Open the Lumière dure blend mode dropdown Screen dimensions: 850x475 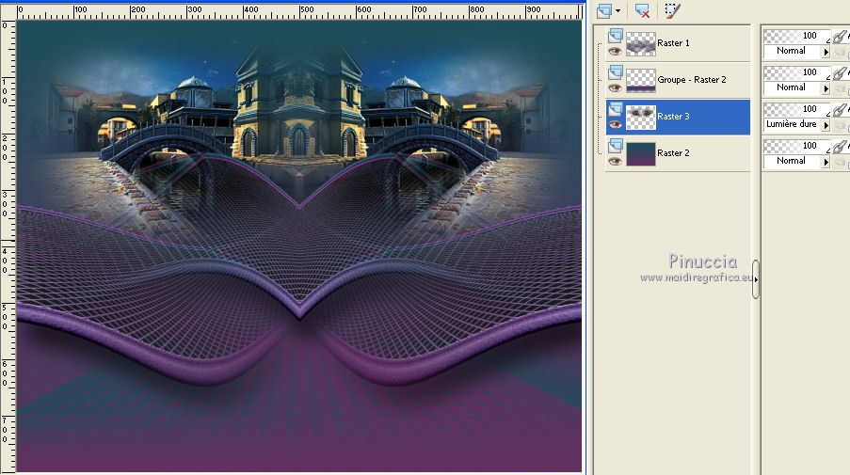click(x=826, y=124)
